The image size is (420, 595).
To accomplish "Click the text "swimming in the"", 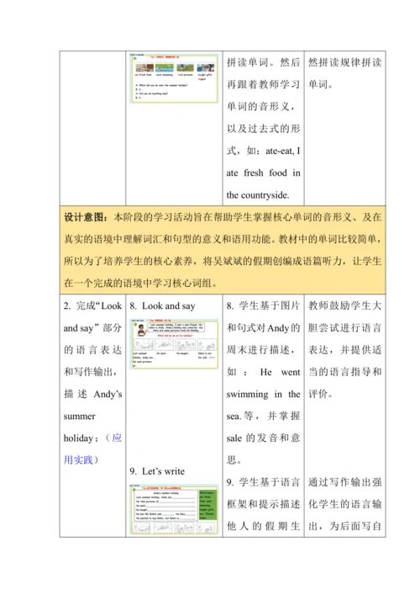I will pyautogui.click(x=263, y=394).
